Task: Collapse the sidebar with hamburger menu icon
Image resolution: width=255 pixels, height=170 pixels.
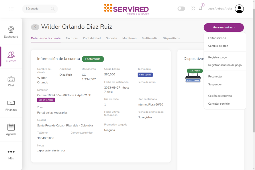Action: [11, 9]
